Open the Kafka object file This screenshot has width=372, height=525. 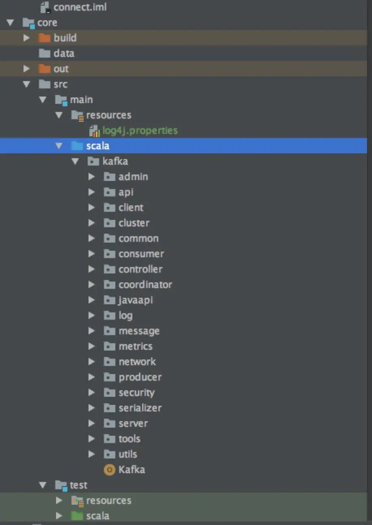tap(131, 470)
